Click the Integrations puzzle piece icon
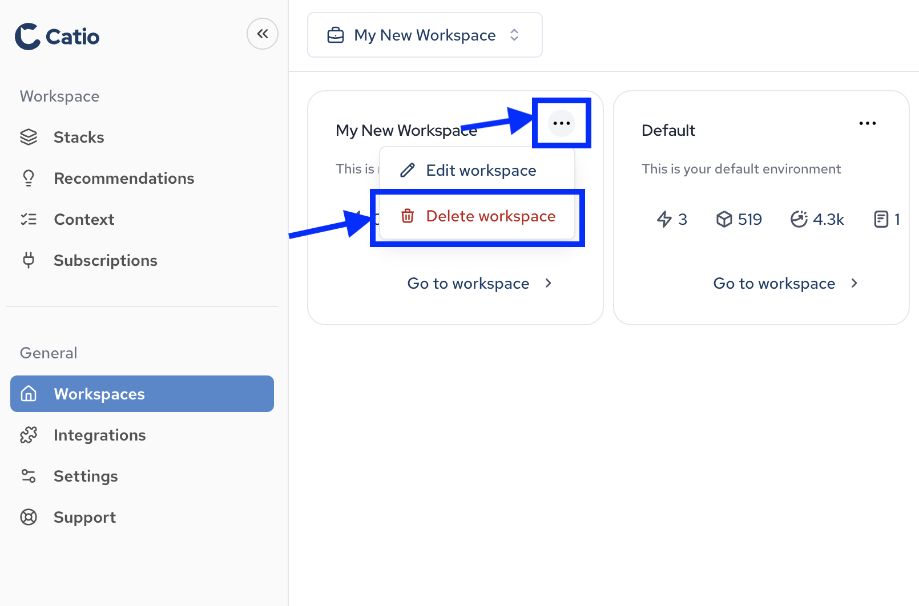This screenshot has width=919, height=606. (x=28, y=435)
